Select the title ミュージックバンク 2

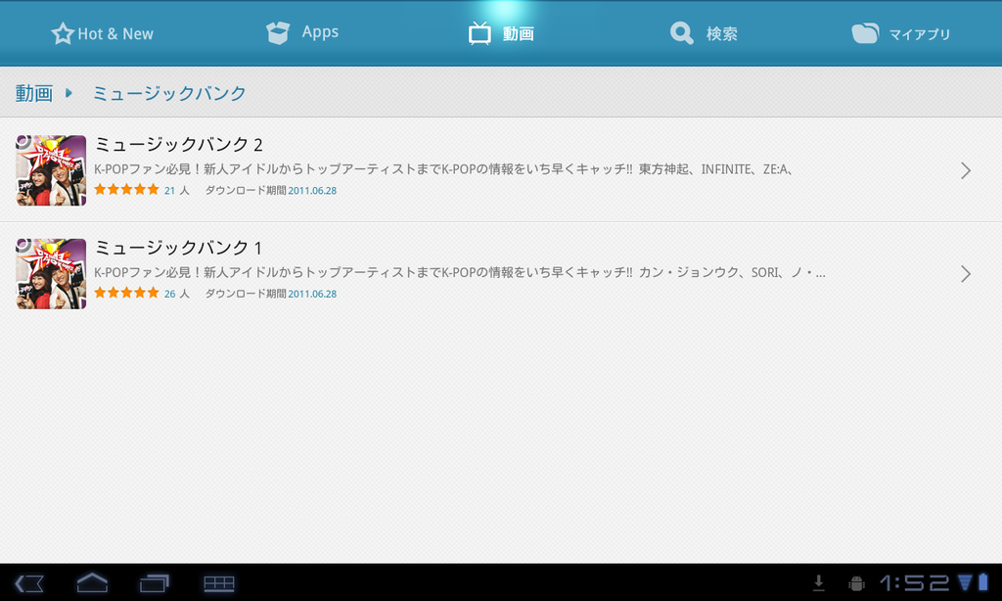pos(179,145)
